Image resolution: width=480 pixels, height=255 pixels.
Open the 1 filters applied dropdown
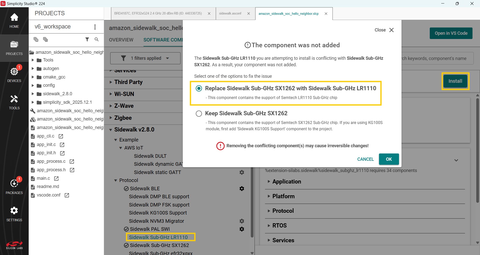pos(145,58)
